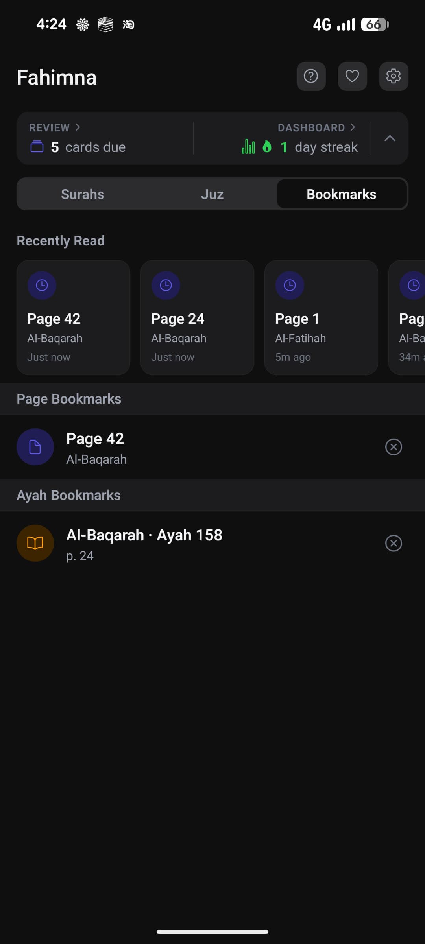Image resolution: width=425 pixels, height=944 pixels.
Task: Open favorites with the heart icon
Action: tap(352, 76)
